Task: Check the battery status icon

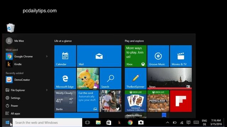Action: point(175,122)
